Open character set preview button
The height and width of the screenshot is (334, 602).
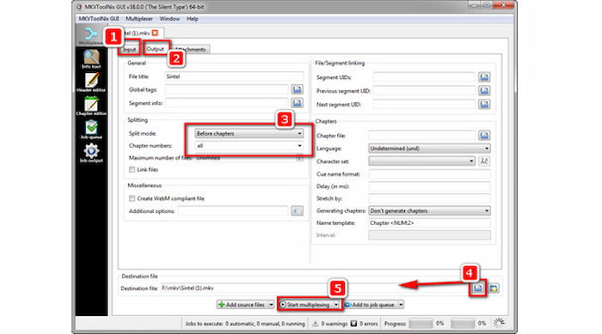[484, 161]
